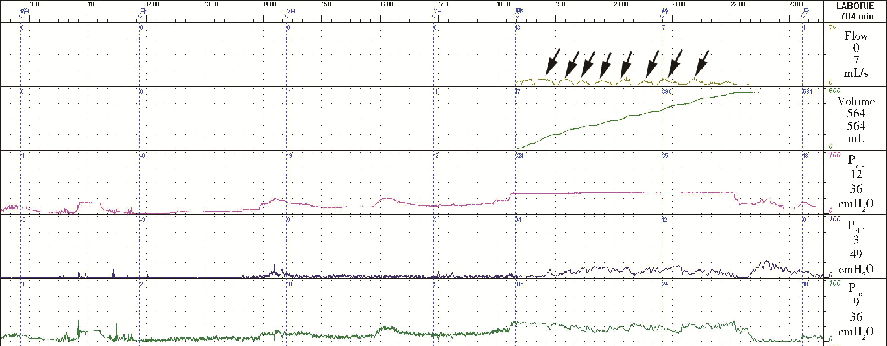Image resolution: width=887 pixels, height=346 pixels.
Task: Click the 18:00 time label
Action: coord(503,4)
